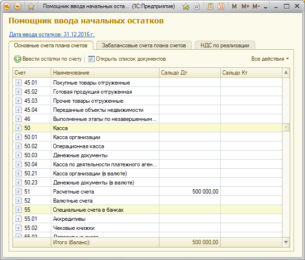Screen dimensions: 305x260
Task: Click the scroll down arrow of the table
Action: 286,242
